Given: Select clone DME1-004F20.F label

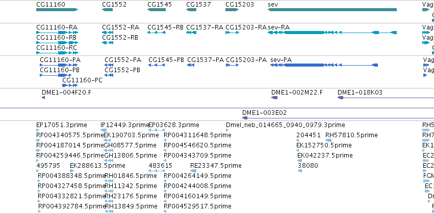Looking at the screenshot, I should click(66, 93).
